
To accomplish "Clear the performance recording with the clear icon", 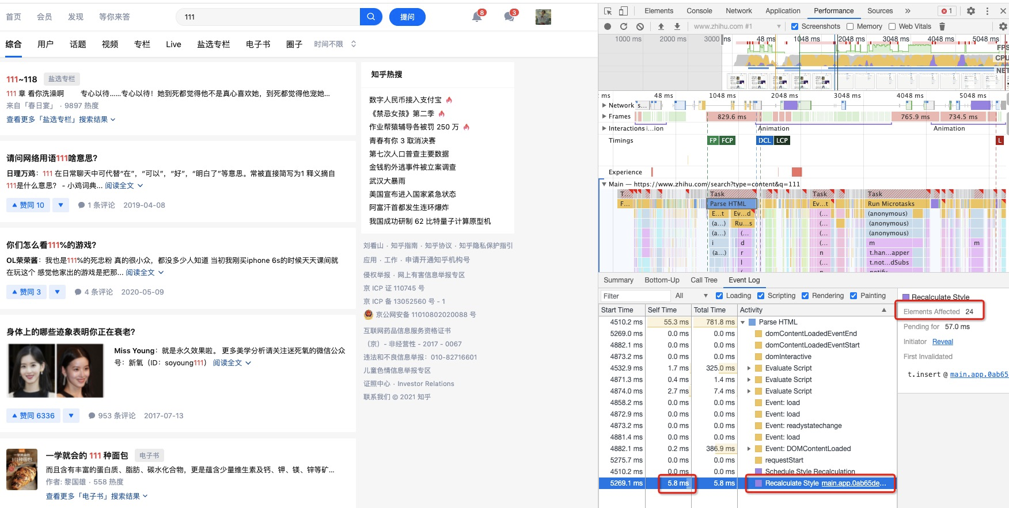I will (640, 26).
